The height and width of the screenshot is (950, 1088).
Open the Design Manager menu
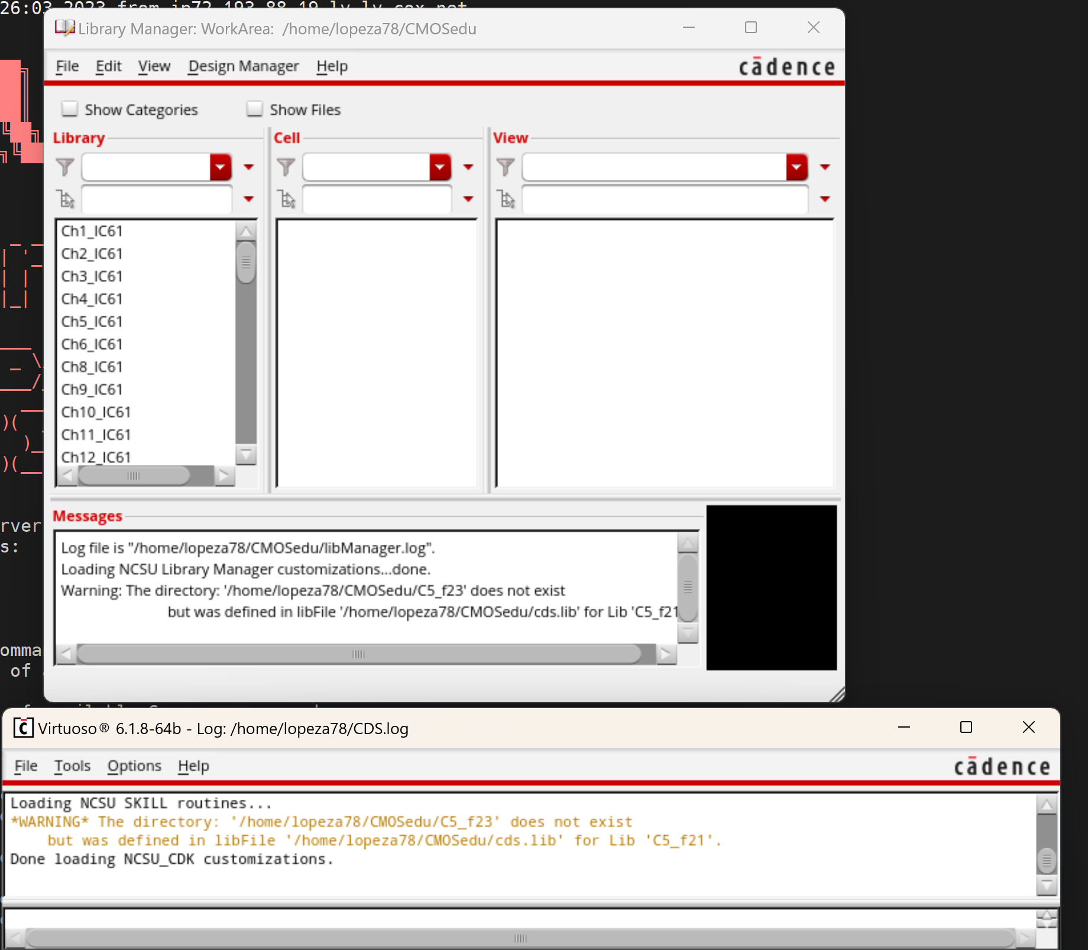coord(243,66)
